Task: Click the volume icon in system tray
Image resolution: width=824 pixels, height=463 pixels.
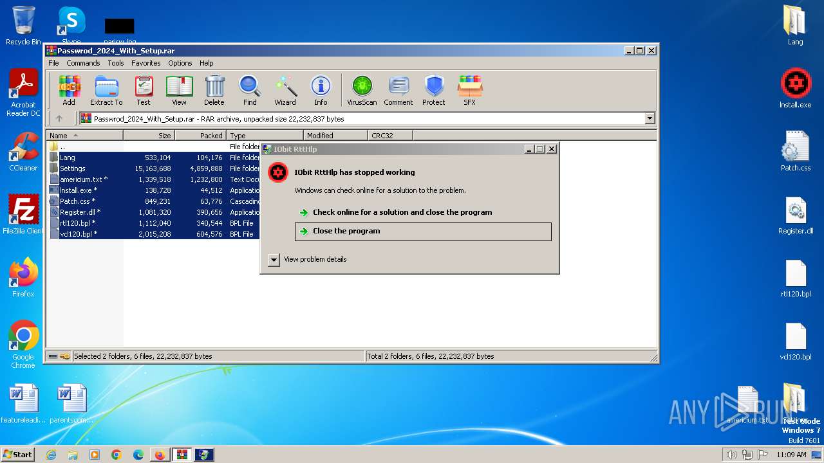Action: coord(731,455)
